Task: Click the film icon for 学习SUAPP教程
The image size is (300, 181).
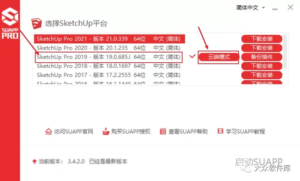Action: (220, 131)
